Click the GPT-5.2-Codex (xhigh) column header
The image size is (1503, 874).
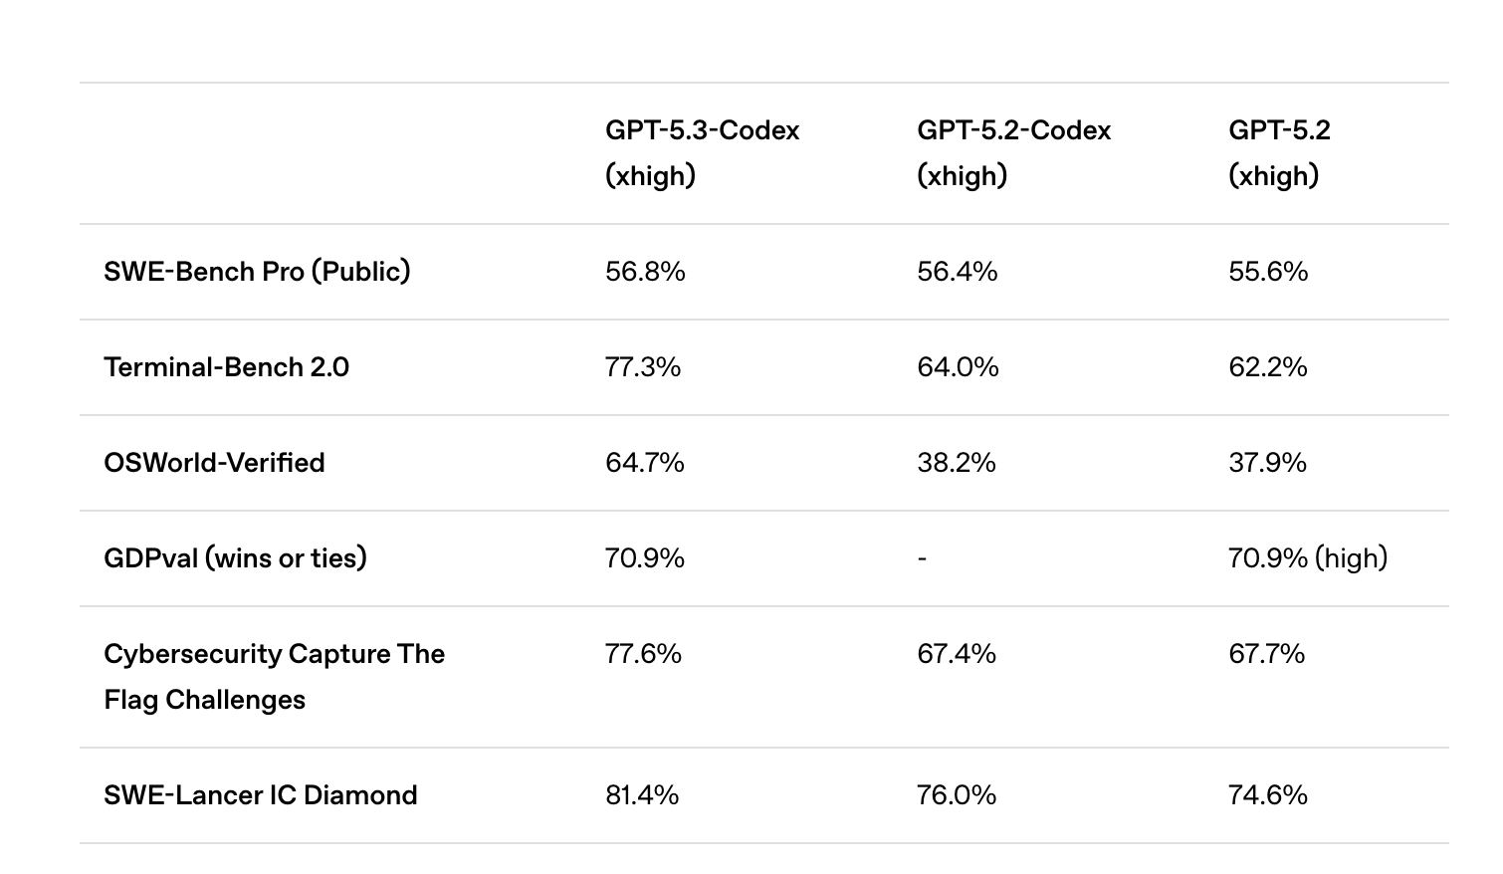tap(1014, 152)
